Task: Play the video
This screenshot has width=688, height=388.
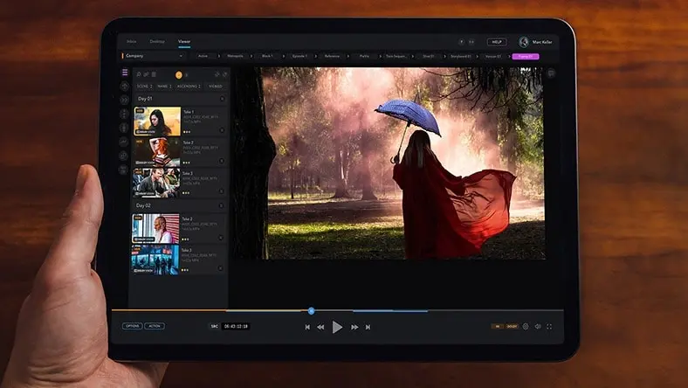Action: 337,327
